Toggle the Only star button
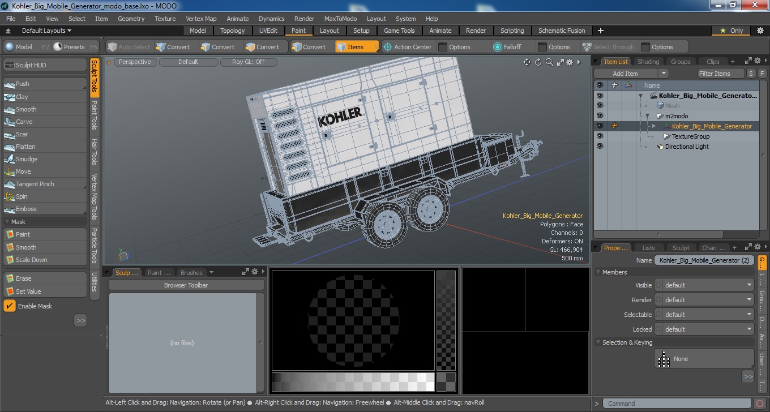770x412 pixels. coord(731,31)
